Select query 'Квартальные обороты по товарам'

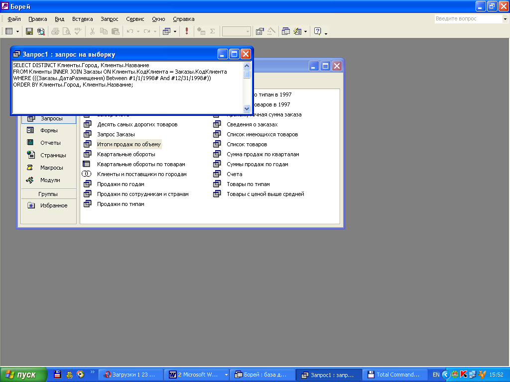pos(141,164)
